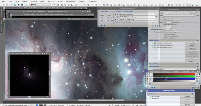The height and width of the screenshot is (106, 201).
Task: Toggle the B channel checkbox in ChannelCombination
Action: pos(116,19)
